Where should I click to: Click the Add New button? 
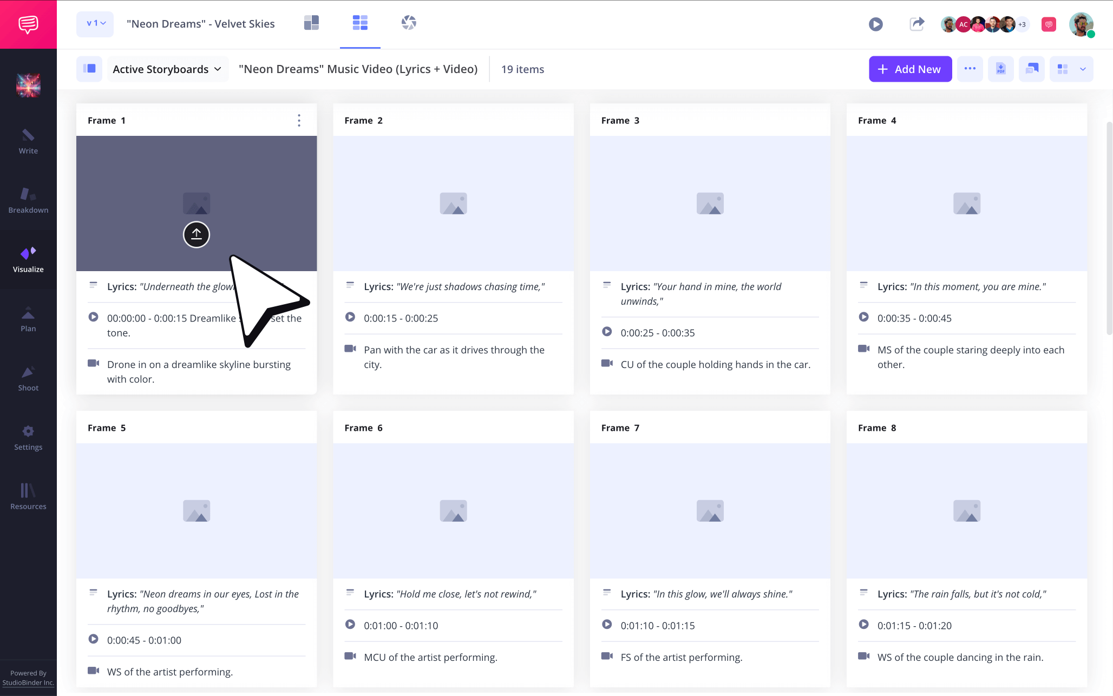click(x=910, y=69)
